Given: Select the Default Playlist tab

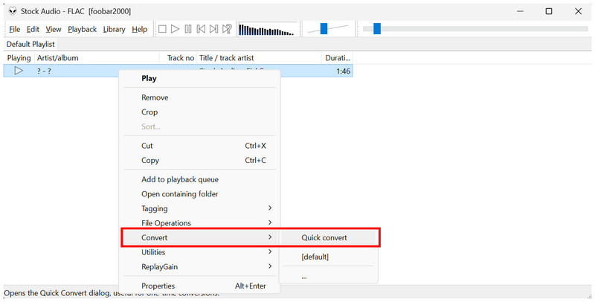Looking at the screenshot, I should tap(30, 44).
